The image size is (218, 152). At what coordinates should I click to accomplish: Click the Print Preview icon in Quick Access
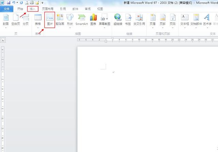(27, 2)
